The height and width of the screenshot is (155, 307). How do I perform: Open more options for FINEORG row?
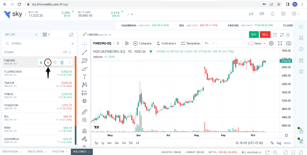[70, 63]
